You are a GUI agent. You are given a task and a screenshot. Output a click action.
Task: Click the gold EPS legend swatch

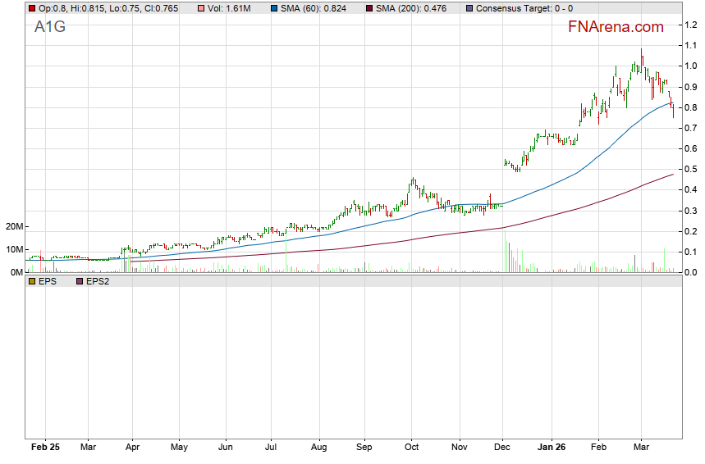pyautogui.click(x=31, y=281)
